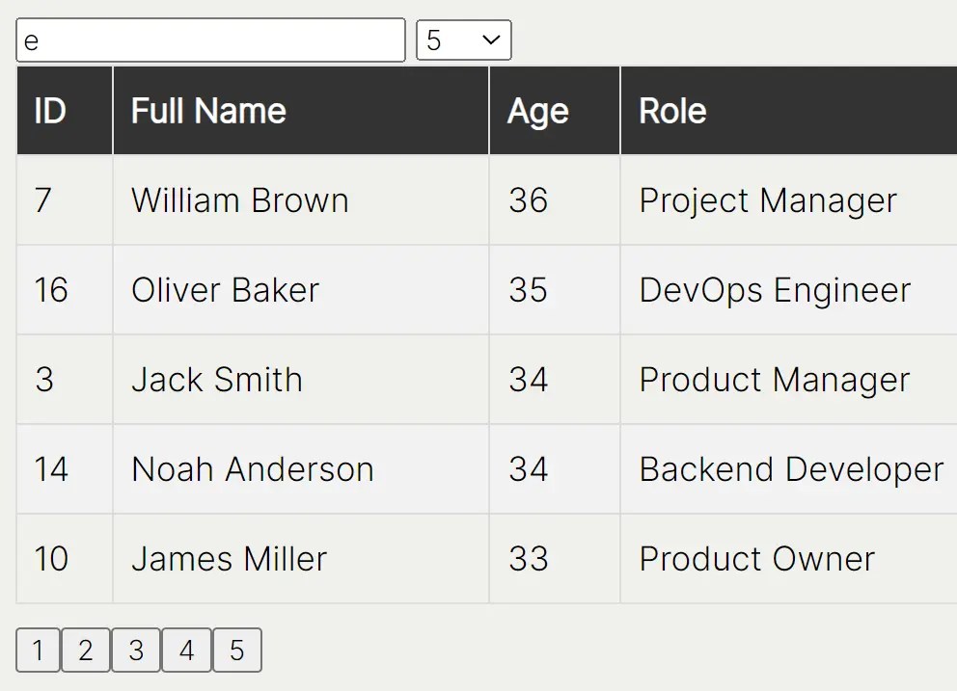
Task: Click Noah Anderson's age value 34
Action: pos(529,469)
